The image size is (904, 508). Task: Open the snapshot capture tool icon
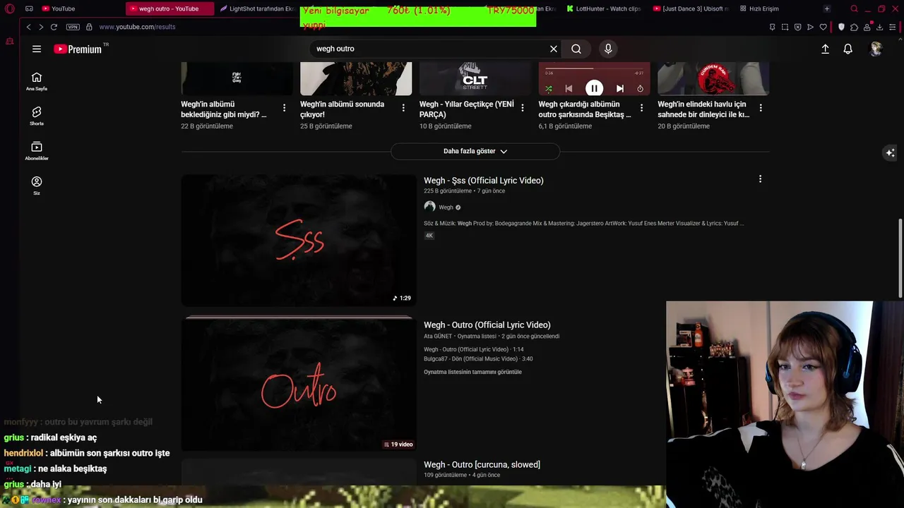[x=785, y=27]
